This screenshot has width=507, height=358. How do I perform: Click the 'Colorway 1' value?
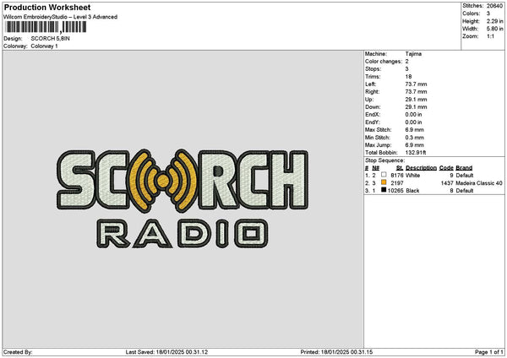point(44,46)
